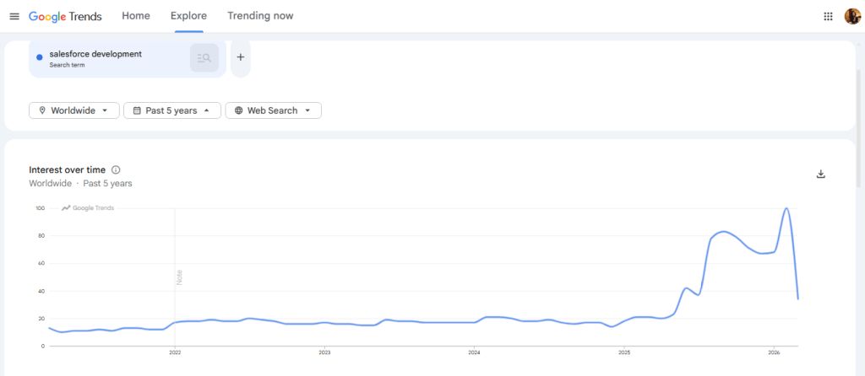Click the 2025 label on the time axis
865x376 pixels.
(x=623, y=353)
